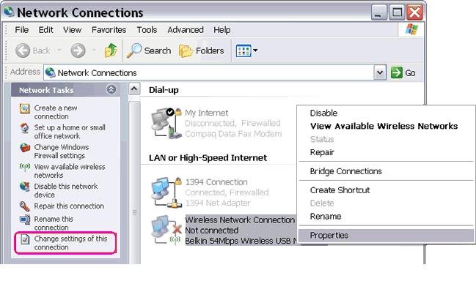Image resolution: width=476 pixels, height=281 pixels.
Task: Expand the Address bar dropdown arrow
Action: pyautogui.click(x=380, y=72)
